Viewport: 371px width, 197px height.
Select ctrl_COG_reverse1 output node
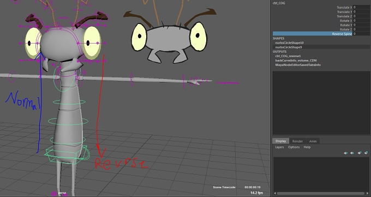tap(288, 56)
